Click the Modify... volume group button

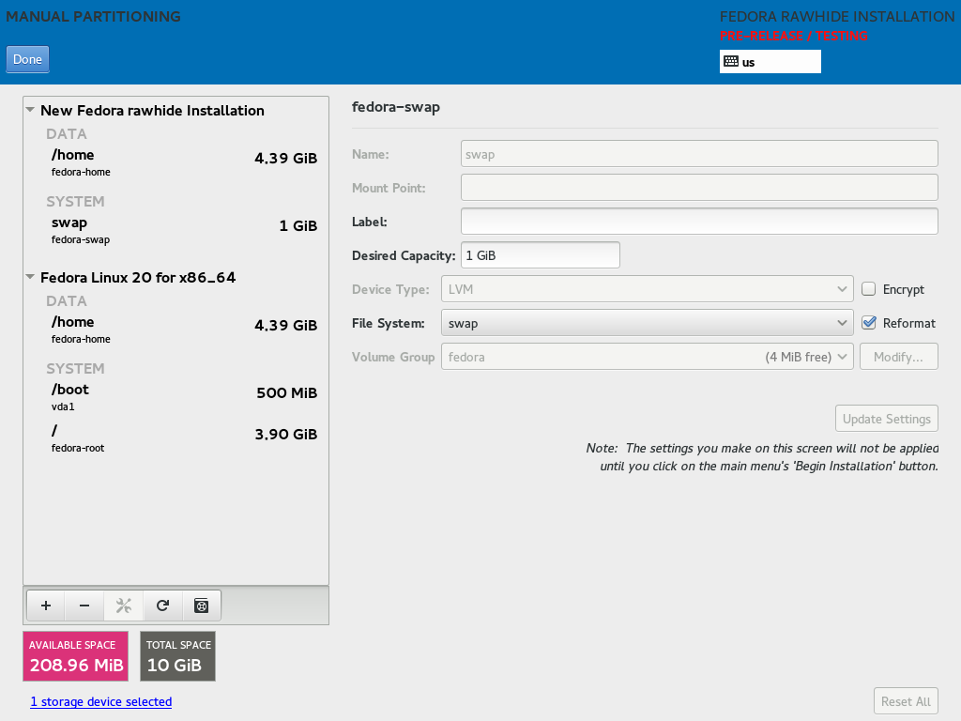(x=898, y=356)
